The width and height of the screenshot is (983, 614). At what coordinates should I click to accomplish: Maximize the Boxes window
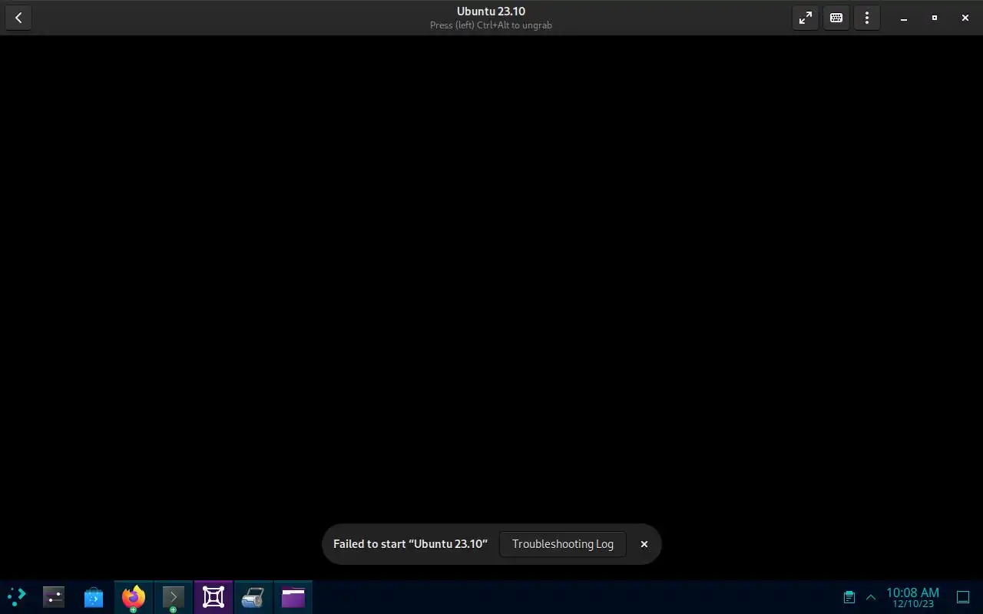[935, 18]
